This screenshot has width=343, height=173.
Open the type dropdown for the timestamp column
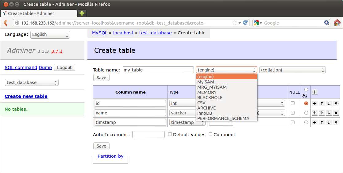click(x=187, y=122)
